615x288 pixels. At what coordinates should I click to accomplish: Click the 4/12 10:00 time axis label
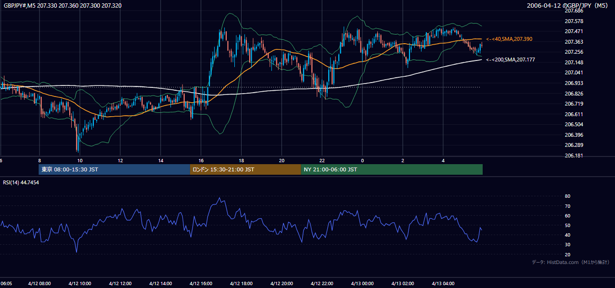tap(80, 284)
